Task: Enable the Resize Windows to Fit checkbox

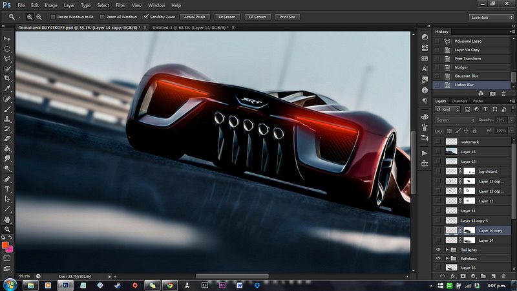Action: click(x=52, y=17)
